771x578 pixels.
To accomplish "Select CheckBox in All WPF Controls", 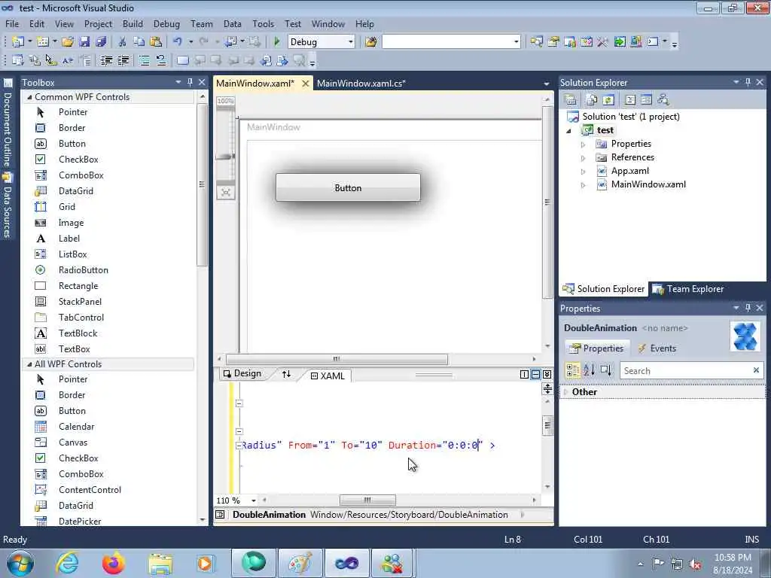I will click(78, 458).
